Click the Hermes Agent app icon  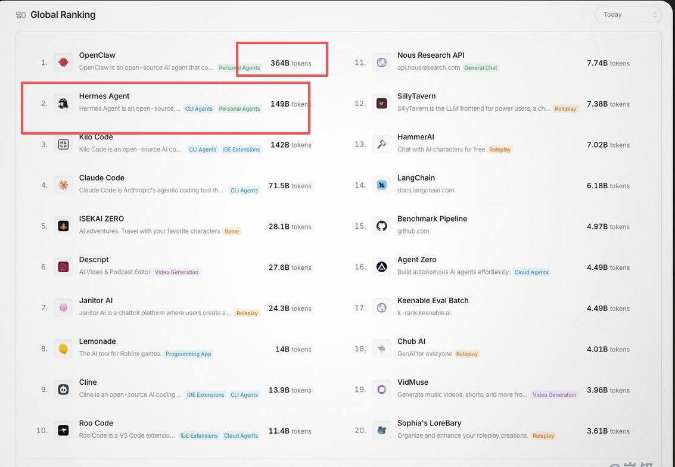(63, 104)
